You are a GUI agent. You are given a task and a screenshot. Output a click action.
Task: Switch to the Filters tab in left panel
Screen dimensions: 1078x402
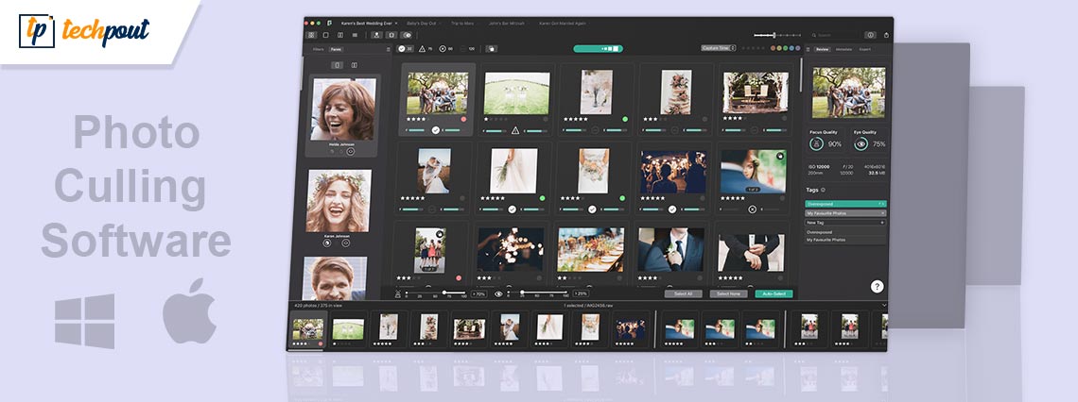click(319, 49)
